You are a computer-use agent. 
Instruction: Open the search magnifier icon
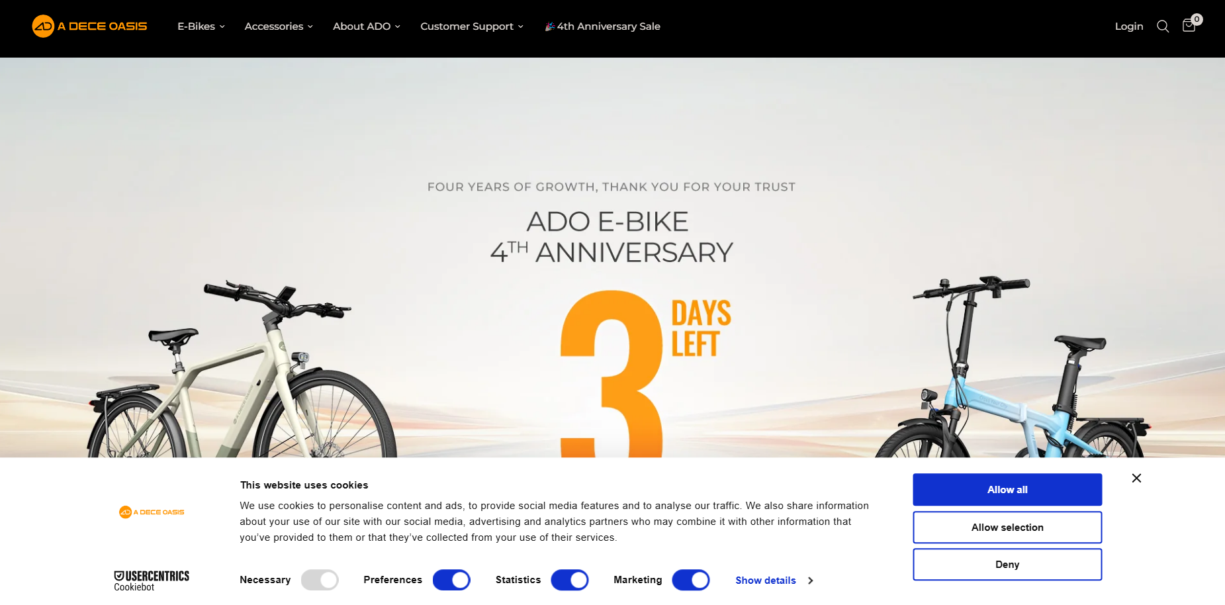tap(1163, 26)
